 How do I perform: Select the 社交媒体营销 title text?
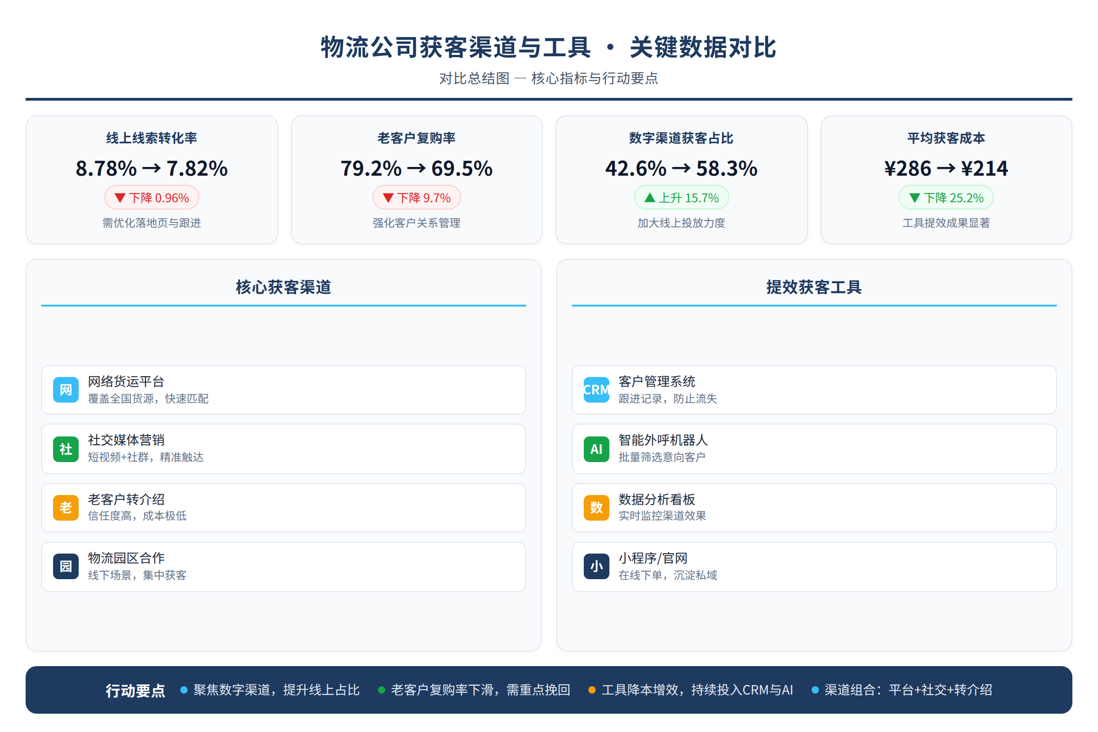coord(127,440)
